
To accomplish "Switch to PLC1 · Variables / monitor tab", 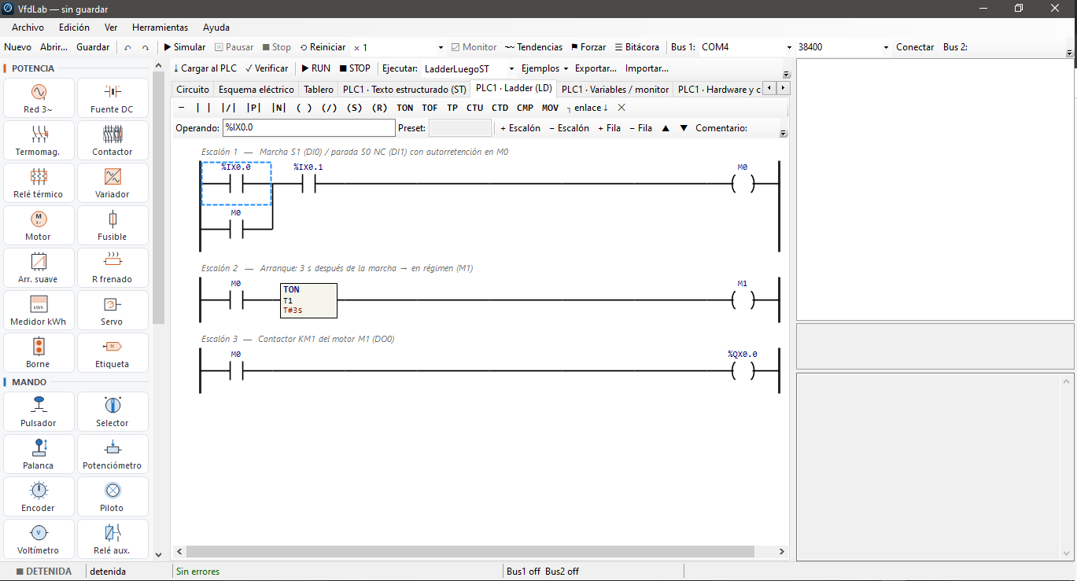I will point(615,90).
